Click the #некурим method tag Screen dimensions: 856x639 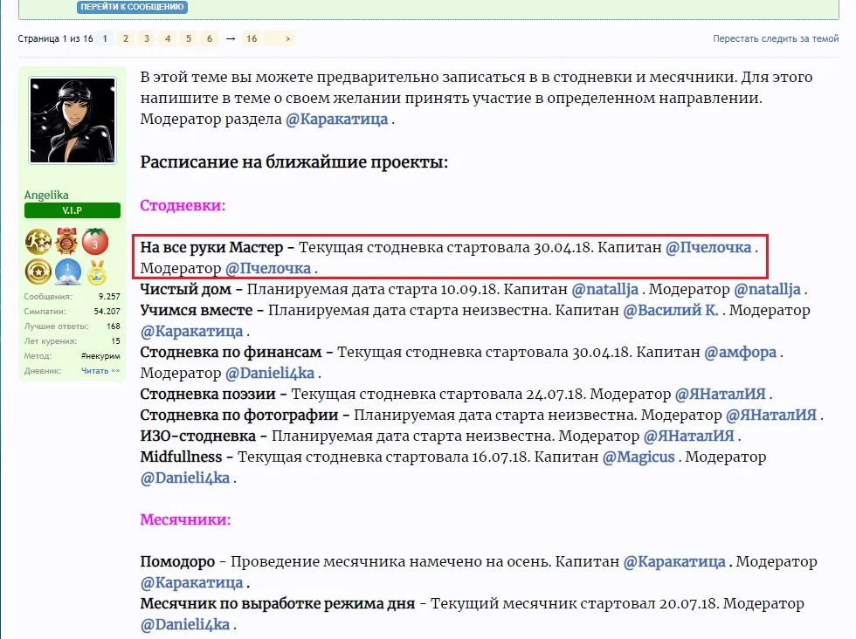pyautogui.click(x=100, y=356)
